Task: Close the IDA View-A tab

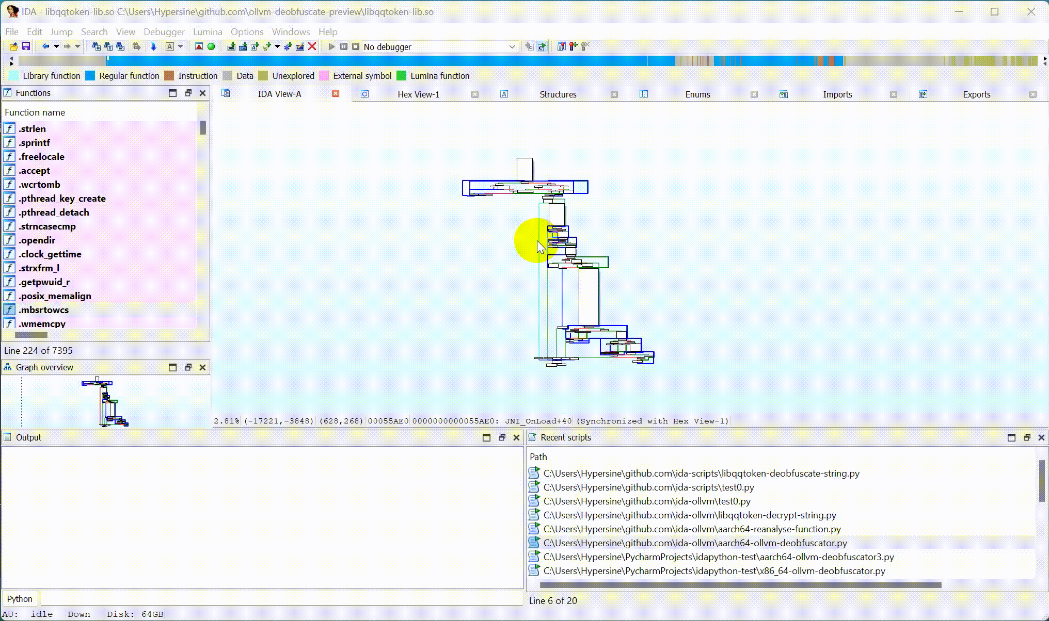Action: click(x=336, y=93)
